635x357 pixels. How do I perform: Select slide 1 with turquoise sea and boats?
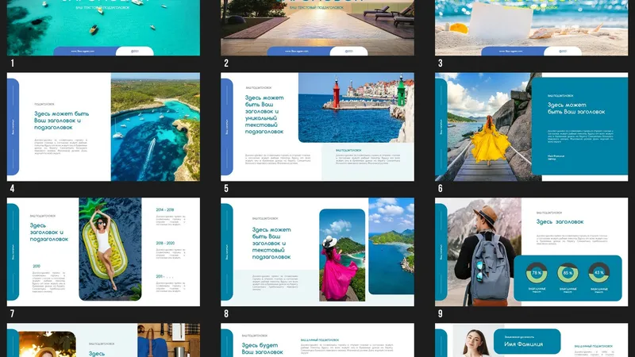point(103,28)
